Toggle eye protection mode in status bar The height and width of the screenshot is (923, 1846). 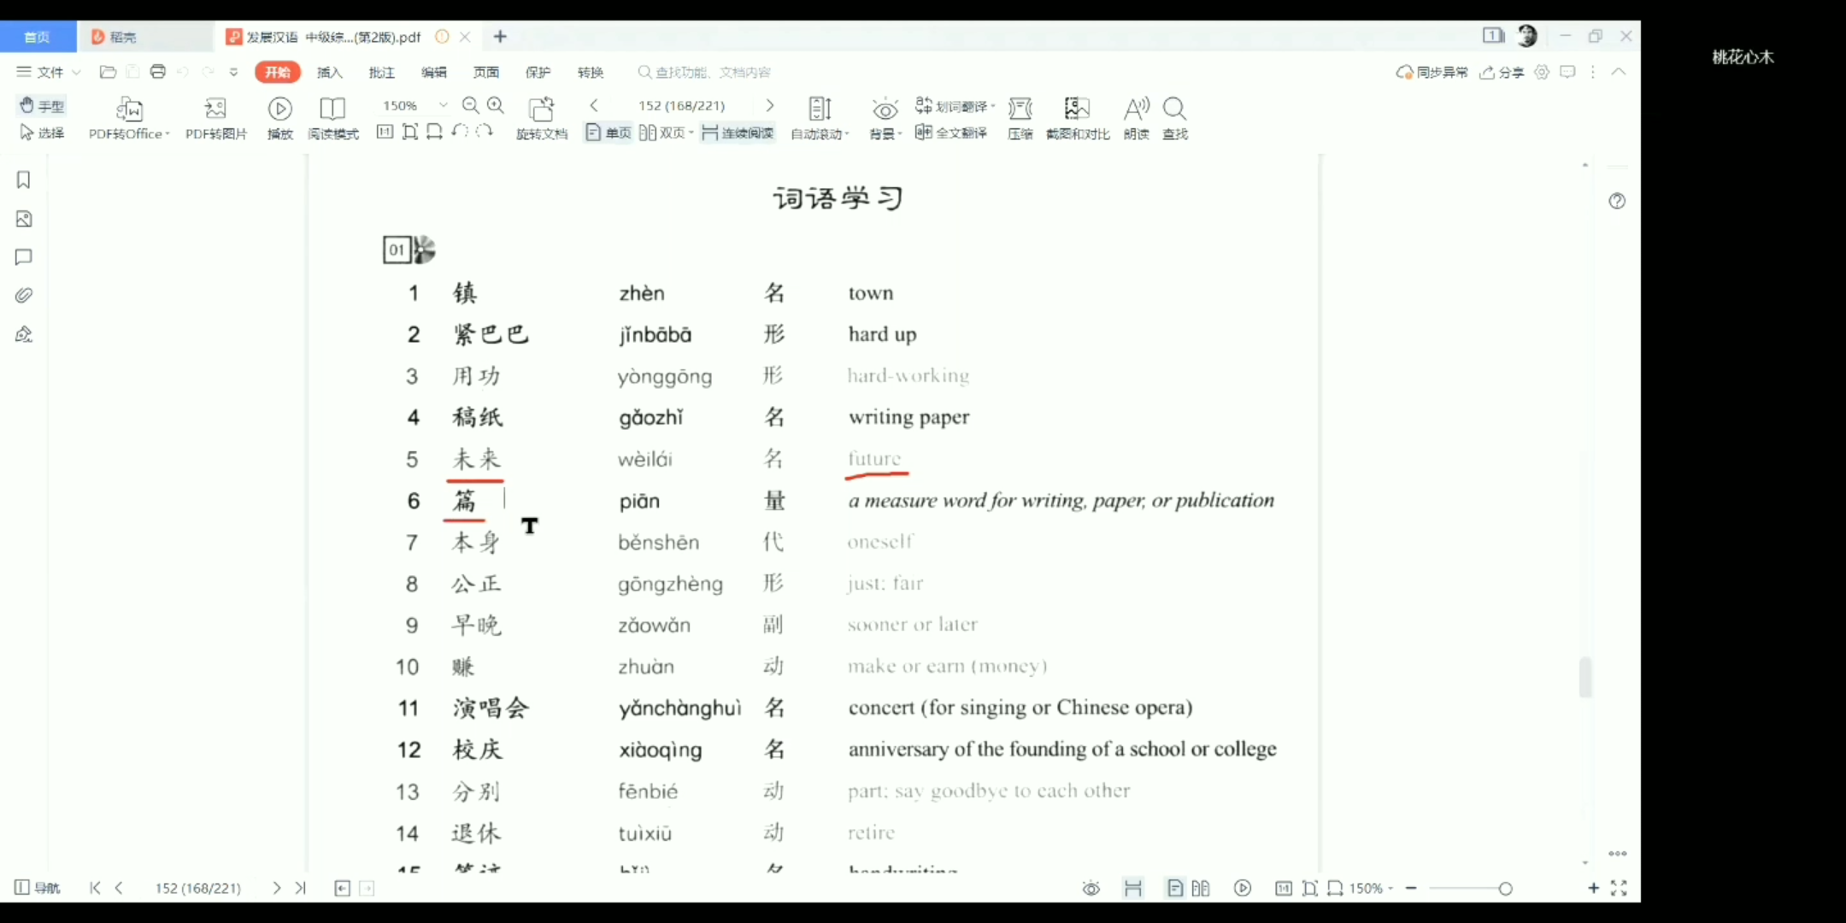tap(1091, 889)
